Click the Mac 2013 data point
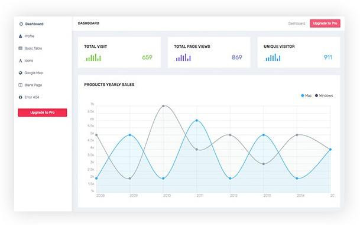 [264, 135]
